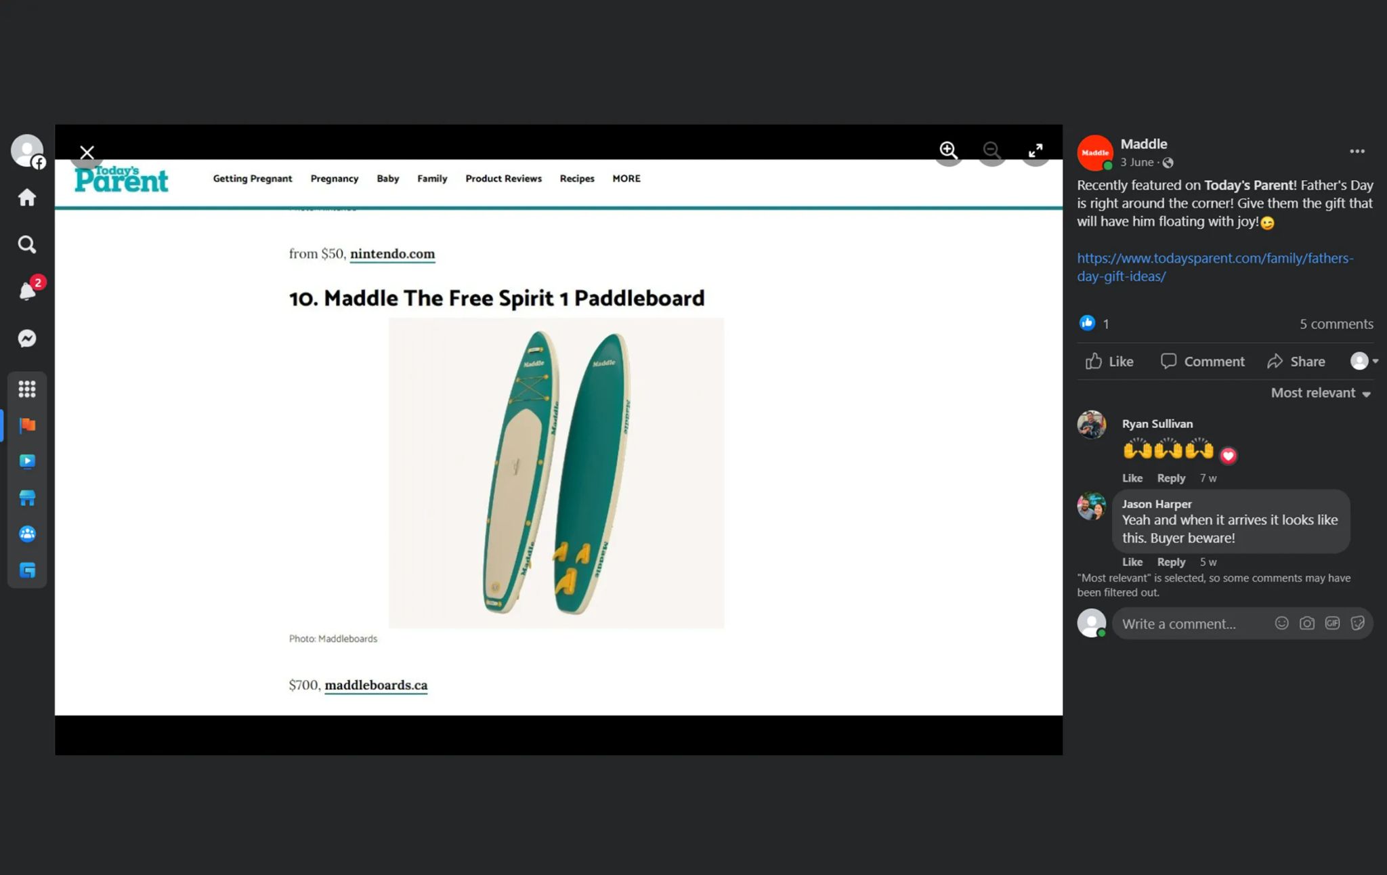
Task: Zoom into the photo with the magnifier plus
Action: 948,150
